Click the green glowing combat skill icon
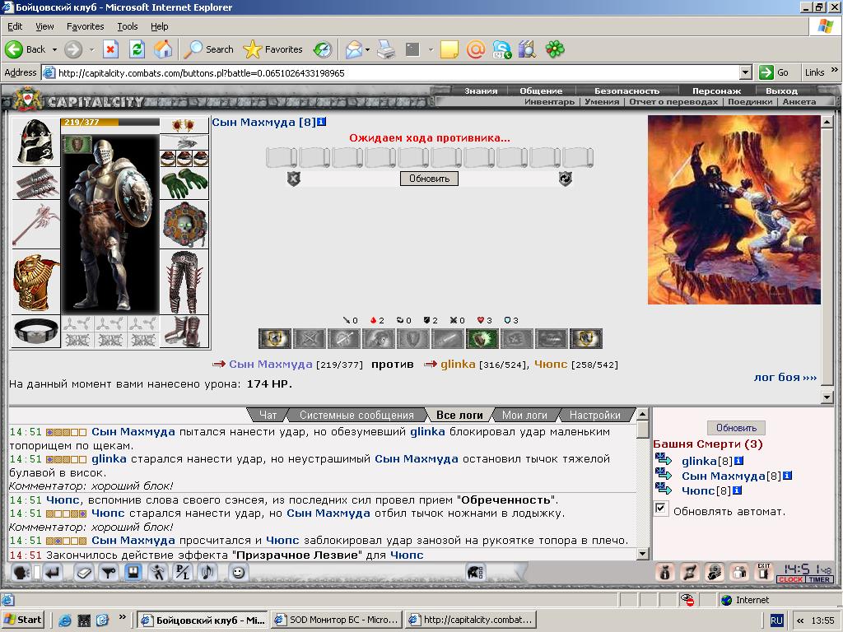 [482, 338]
